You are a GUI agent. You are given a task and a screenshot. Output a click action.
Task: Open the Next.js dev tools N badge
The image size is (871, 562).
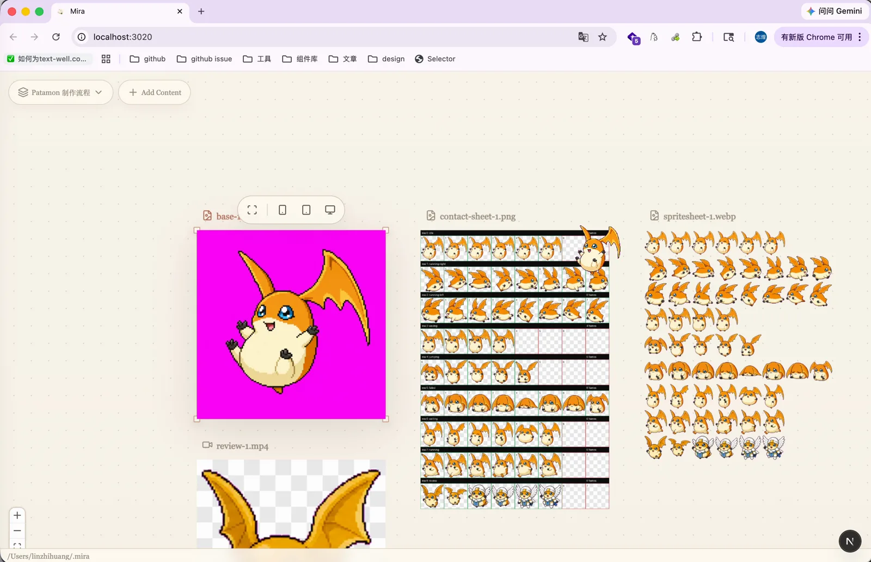850,541
